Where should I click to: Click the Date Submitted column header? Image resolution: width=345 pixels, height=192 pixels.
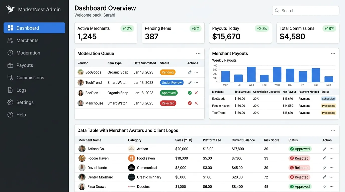pyautogui.click(x=145, y=63)
